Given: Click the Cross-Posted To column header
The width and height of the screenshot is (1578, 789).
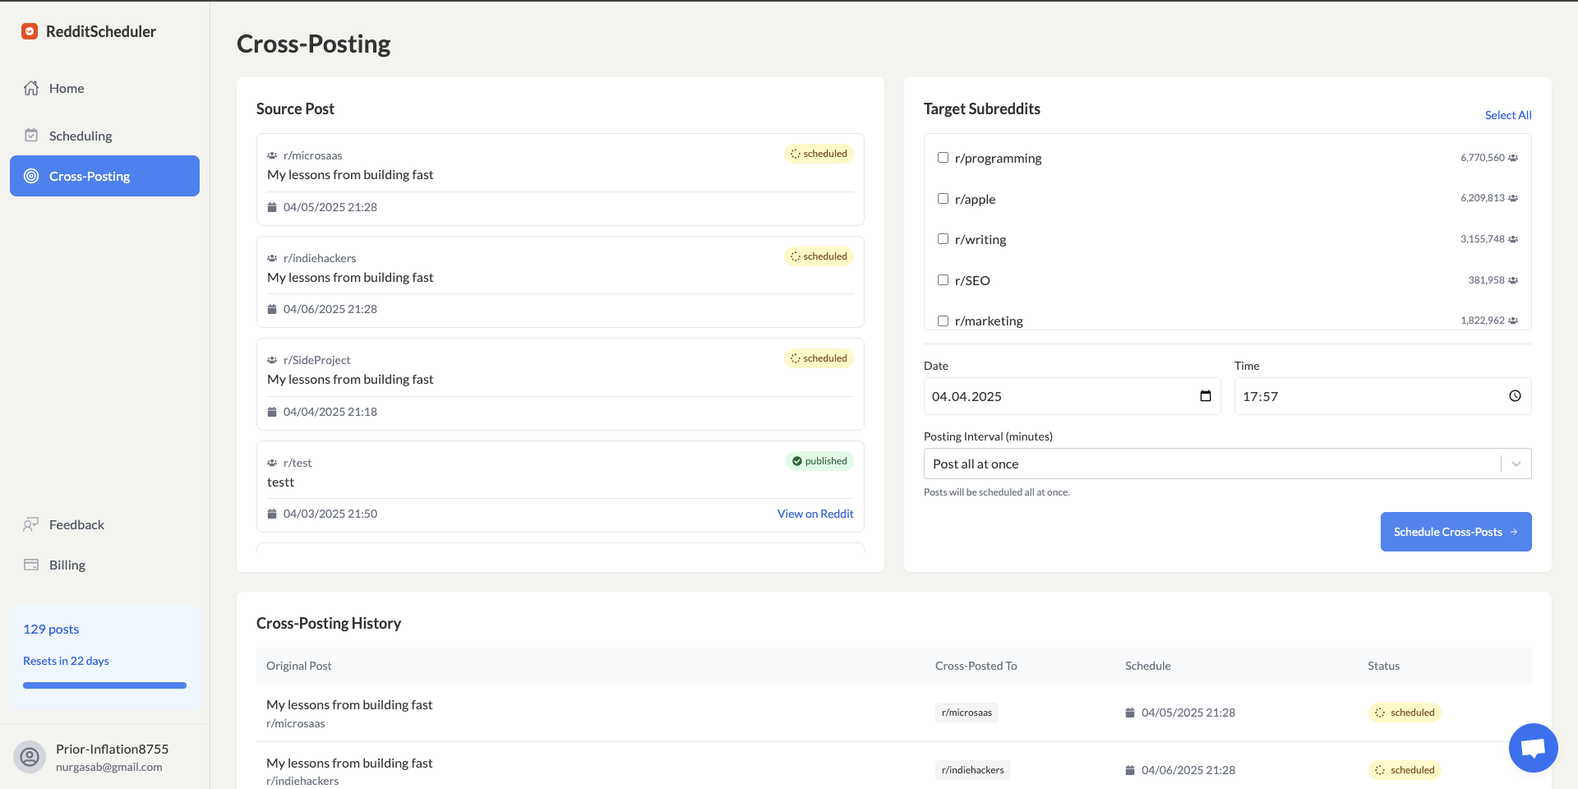Looking at the screenshot, I should click(x=976, y=666).
